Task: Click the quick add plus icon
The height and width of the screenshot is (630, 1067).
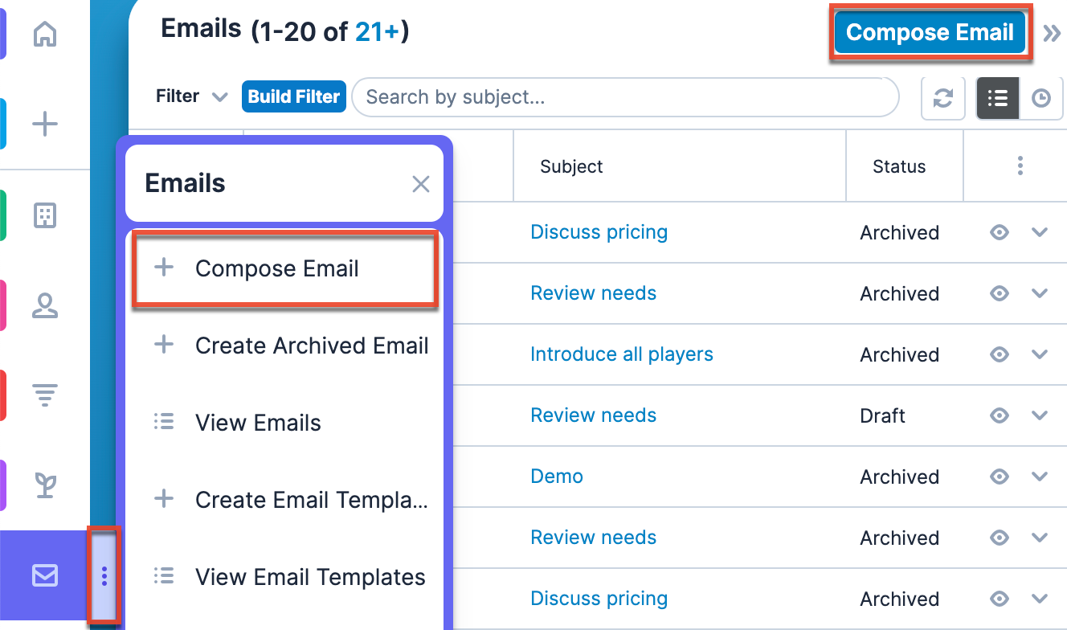Action: coord(44,124)
